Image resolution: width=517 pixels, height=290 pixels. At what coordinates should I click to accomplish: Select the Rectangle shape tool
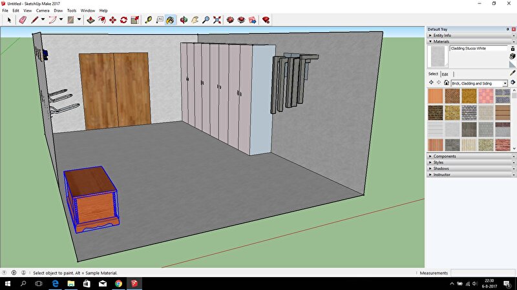pyautogui.click(x=70, y=20)
